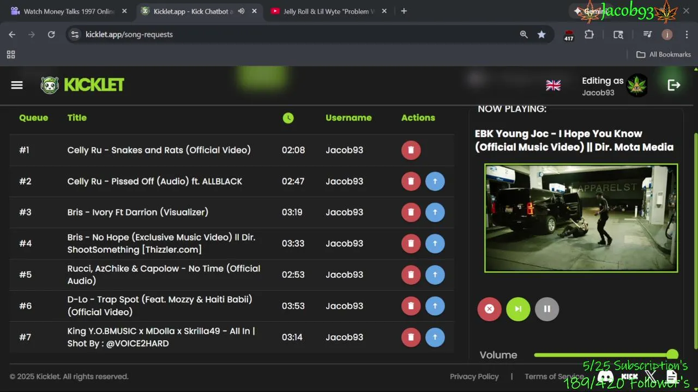Sort by the clock duration column header

288,118
